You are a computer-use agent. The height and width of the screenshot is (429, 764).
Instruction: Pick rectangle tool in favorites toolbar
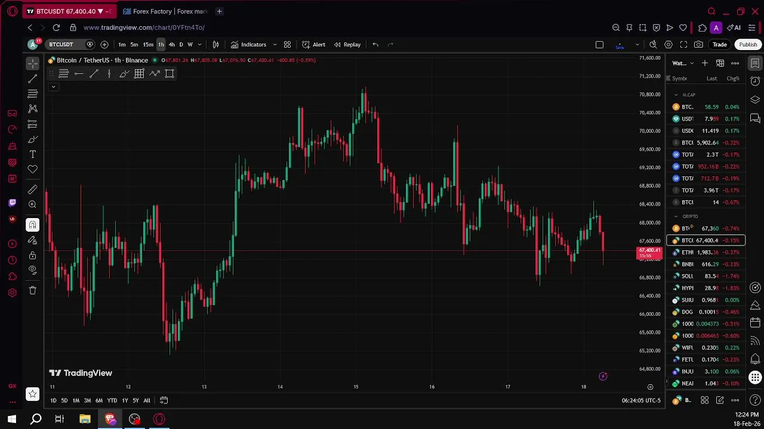point(170,73)
